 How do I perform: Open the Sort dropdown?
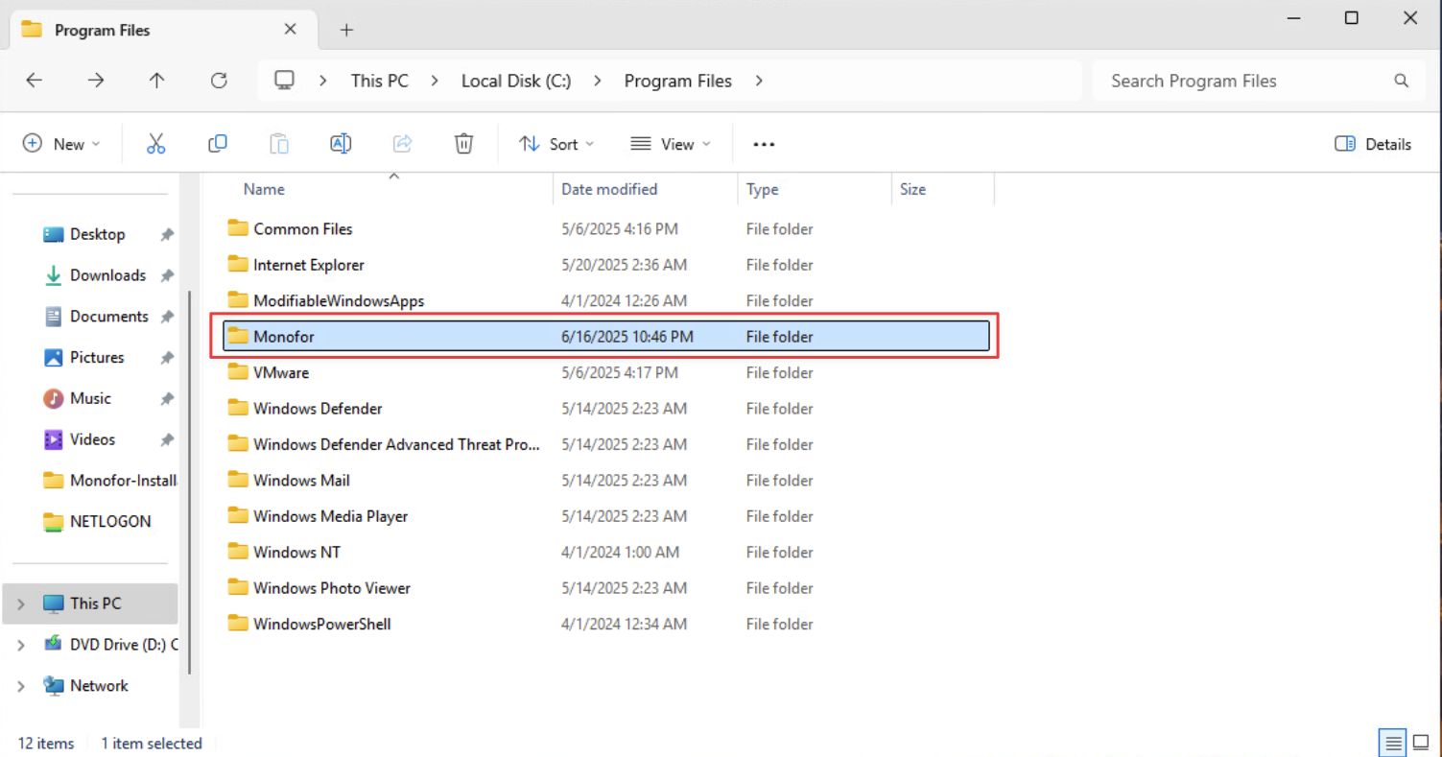pos(556,144)
